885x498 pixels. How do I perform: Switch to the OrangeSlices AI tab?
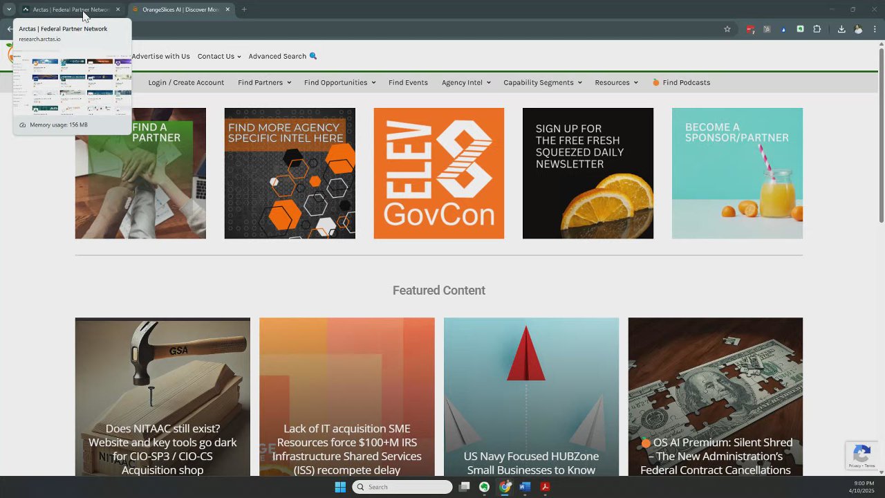tap(180, 10)
